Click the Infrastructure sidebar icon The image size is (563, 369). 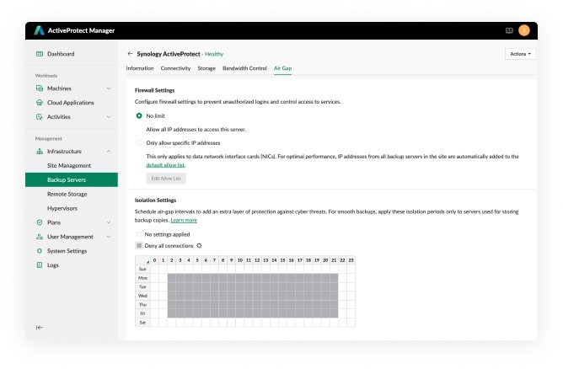(x=40, y=152)
